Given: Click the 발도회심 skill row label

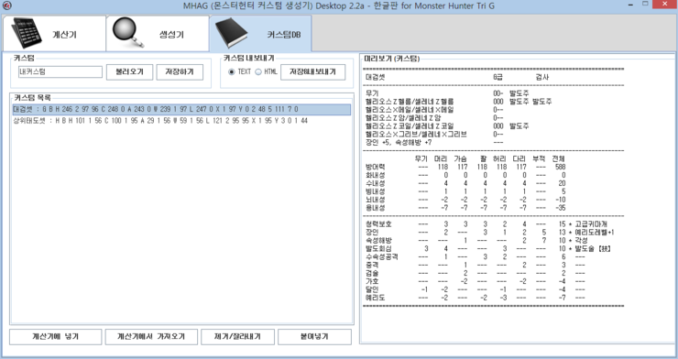Looking at the screenshot, I should (x=378, y=248).
